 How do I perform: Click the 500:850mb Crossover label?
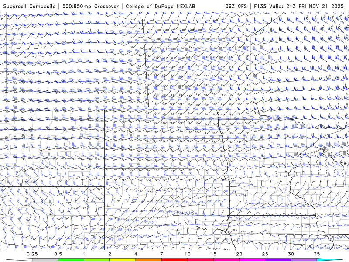point(91,6)
